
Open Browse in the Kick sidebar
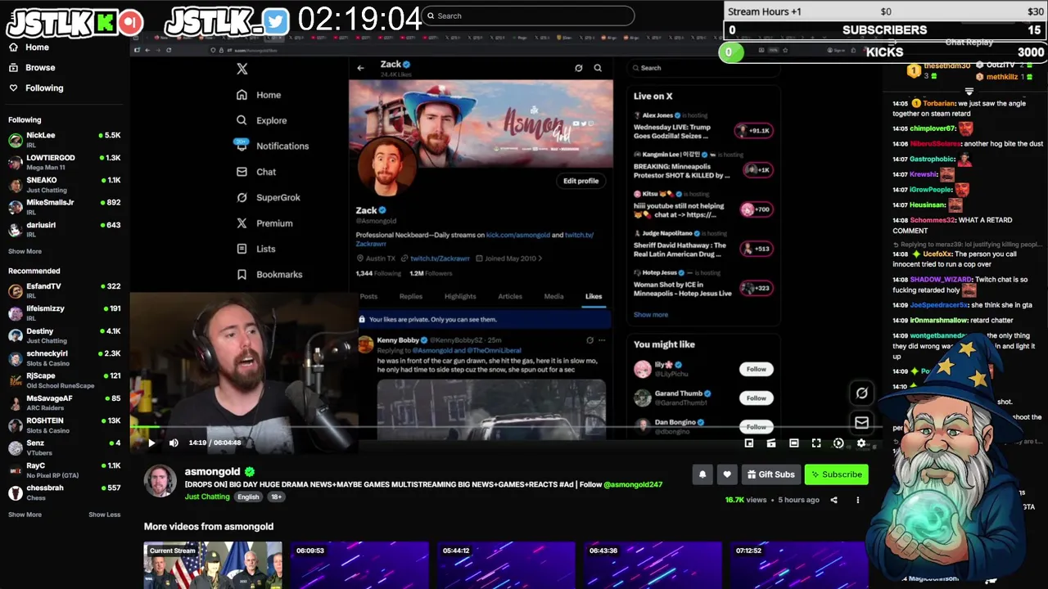[x=32, y=68]
